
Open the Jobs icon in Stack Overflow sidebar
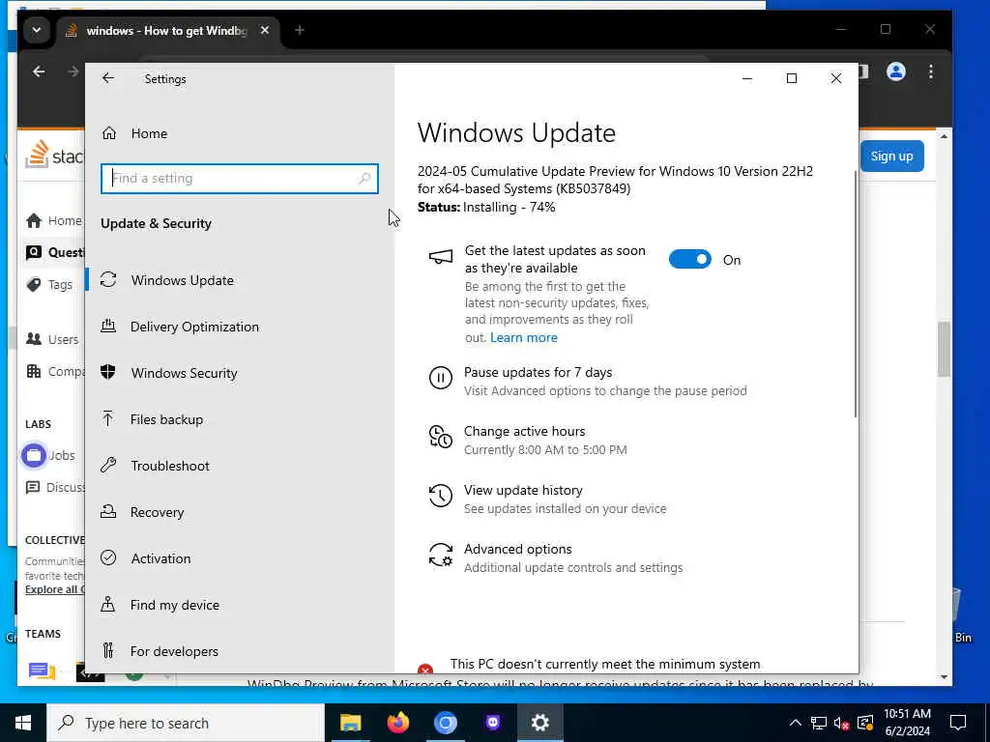34,456
